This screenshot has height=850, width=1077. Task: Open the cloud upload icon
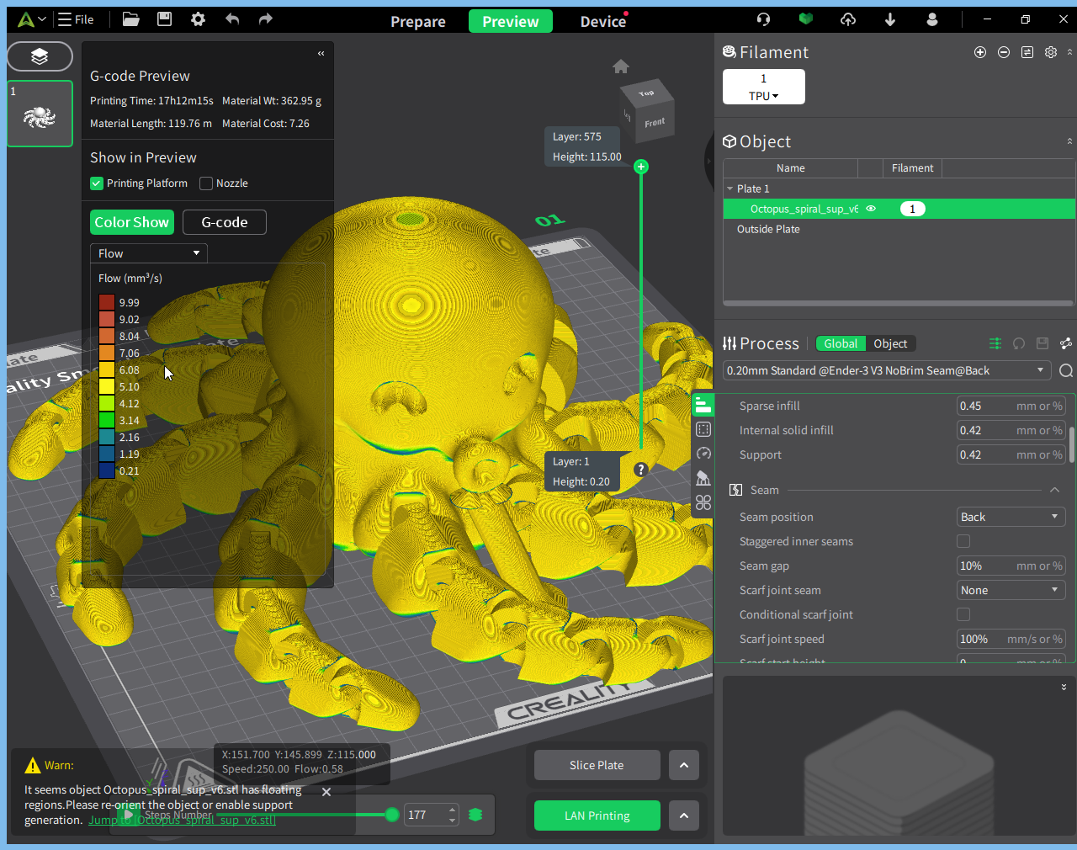point(848,19)
